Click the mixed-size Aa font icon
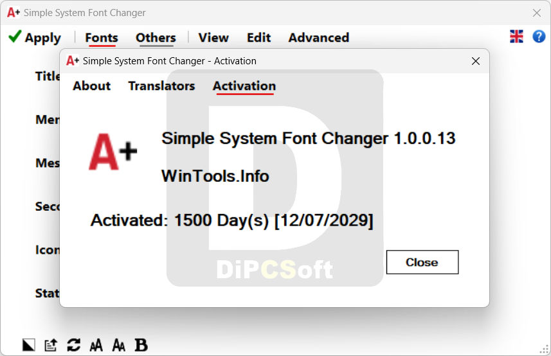 pyautogui.click(x=118, y=345)
